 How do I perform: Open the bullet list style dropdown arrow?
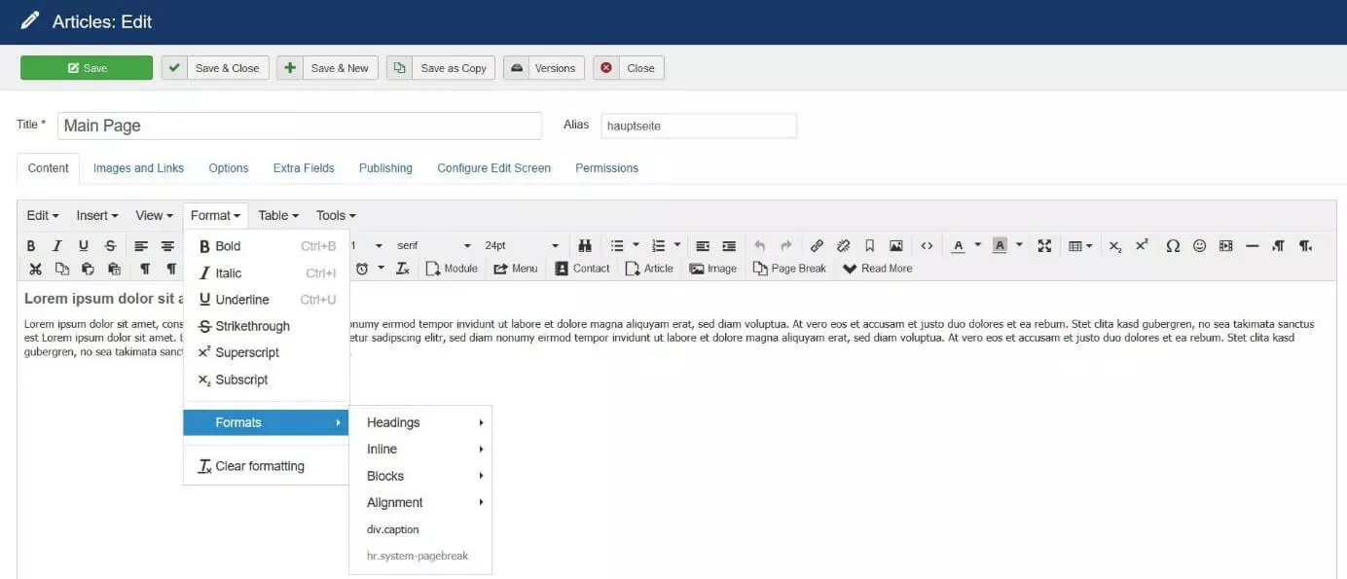pyautogui.click(x=636, y=246)
